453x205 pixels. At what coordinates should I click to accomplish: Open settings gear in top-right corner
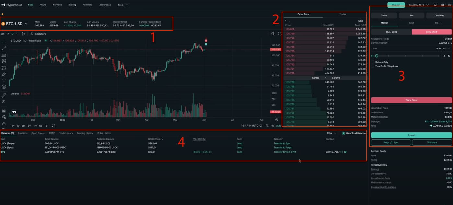coord(450,5)
